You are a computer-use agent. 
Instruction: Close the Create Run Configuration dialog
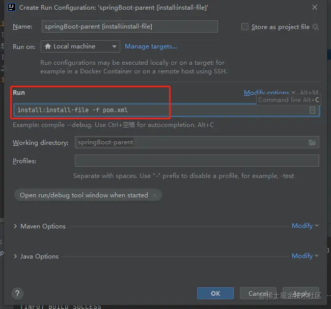(x=315, y=7)
